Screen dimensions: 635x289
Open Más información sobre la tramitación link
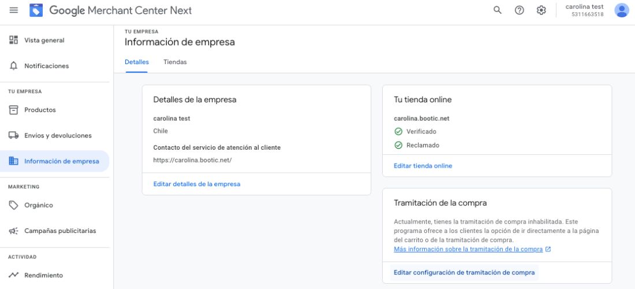tap(468, 249)
